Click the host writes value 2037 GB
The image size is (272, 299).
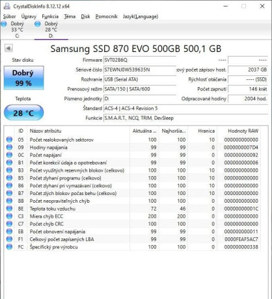(248, 70)
